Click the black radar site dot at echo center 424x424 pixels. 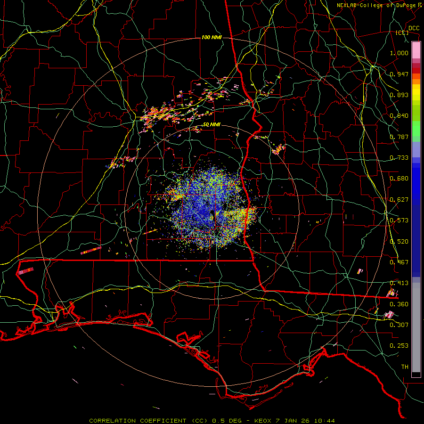point(212,212)
